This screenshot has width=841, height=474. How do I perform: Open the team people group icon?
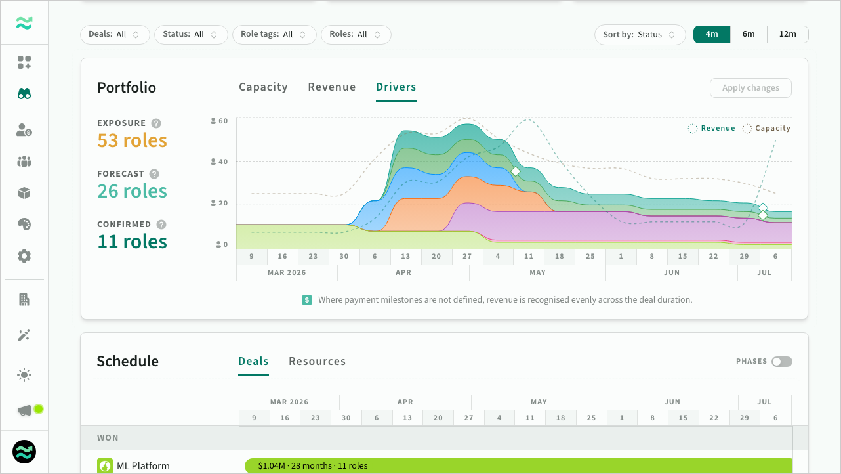click(x=24, y=162)
